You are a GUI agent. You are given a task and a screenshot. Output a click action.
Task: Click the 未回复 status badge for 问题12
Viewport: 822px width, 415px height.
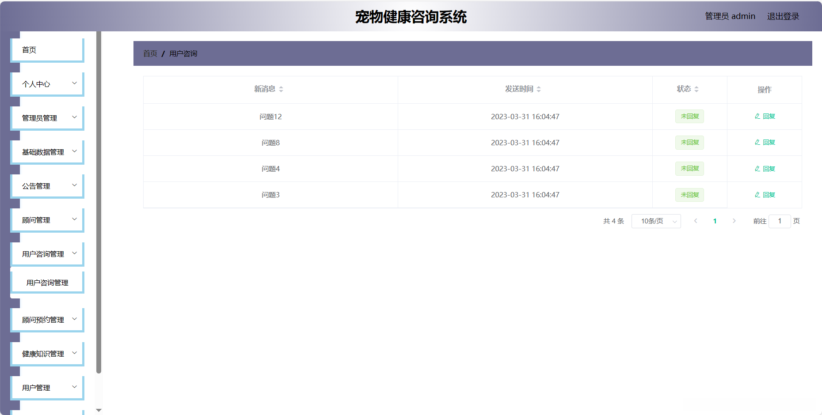pos(689,116)
